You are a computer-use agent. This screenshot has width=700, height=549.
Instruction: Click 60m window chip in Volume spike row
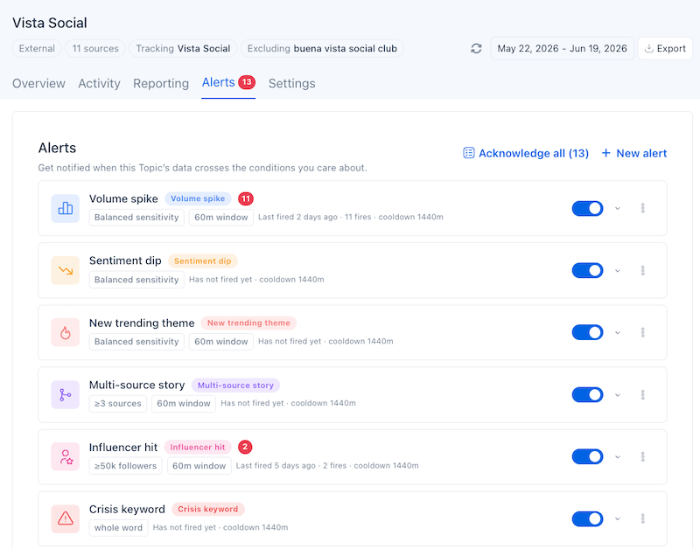(x=221, y=217)
